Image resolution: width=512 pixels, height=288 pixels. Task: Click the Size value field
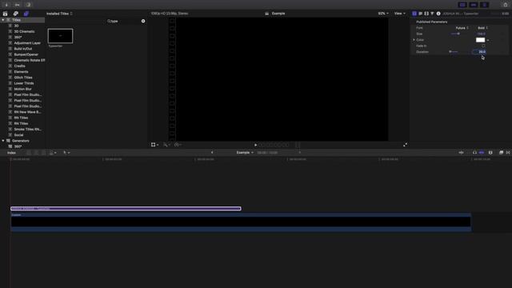(481, 34)
